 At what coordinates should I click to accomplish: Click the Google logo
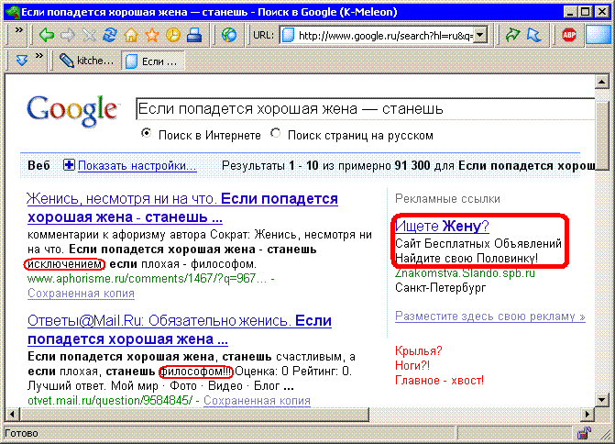click(72, 111)
